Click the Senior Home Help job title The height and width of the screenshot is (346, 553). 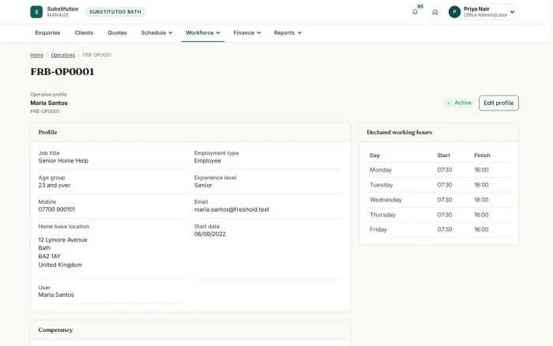[x=63, y=161]
